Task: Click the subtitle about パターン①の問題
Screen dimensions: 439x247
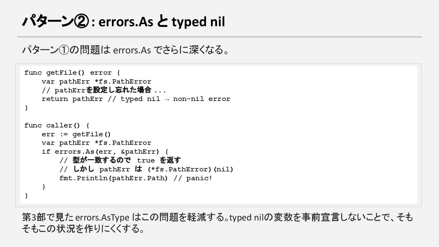Action: (x=125, y=50)
